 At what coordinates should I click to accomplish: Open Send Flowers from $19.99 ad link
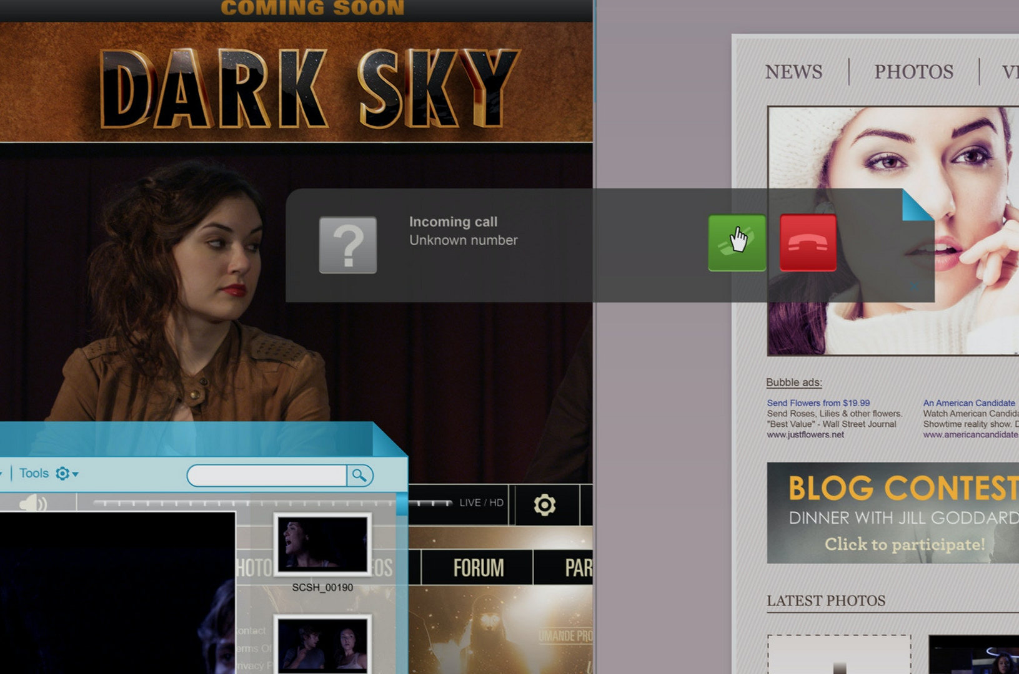[818, 403]
